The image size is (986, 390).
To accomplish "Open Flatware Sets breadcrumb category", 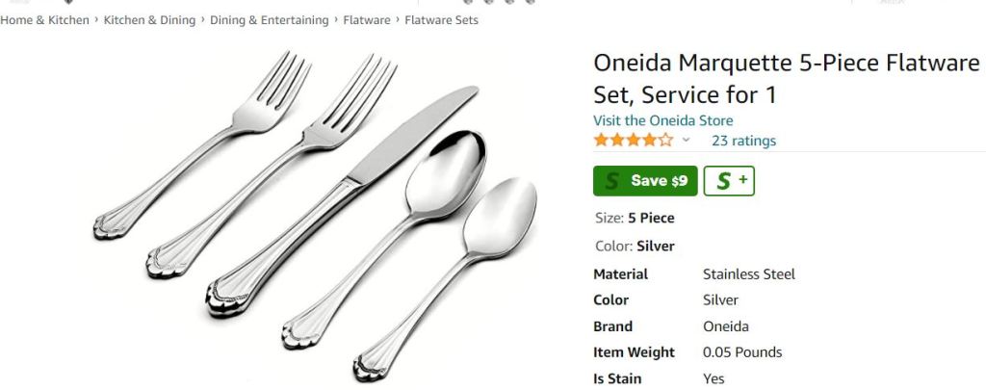I will [441, 20].
